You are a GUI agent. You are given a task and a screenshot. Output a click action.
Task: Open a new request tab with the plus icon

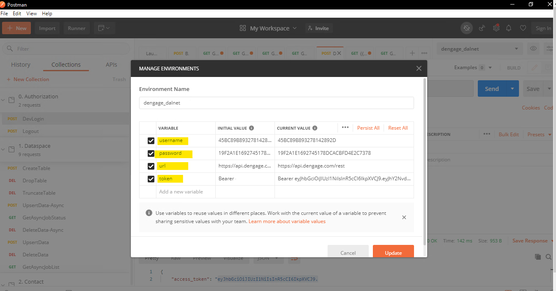coord(412,53)
